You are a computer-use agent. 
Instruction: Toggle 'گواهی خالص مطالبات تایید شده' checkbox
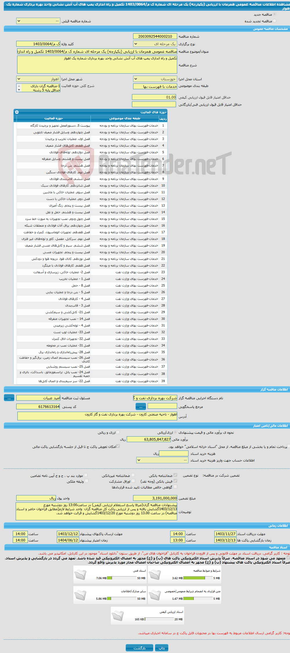(x=175, y=487)
